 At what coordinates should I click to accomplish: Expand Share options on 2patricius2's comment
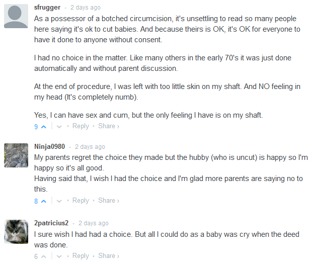[108, 256]
